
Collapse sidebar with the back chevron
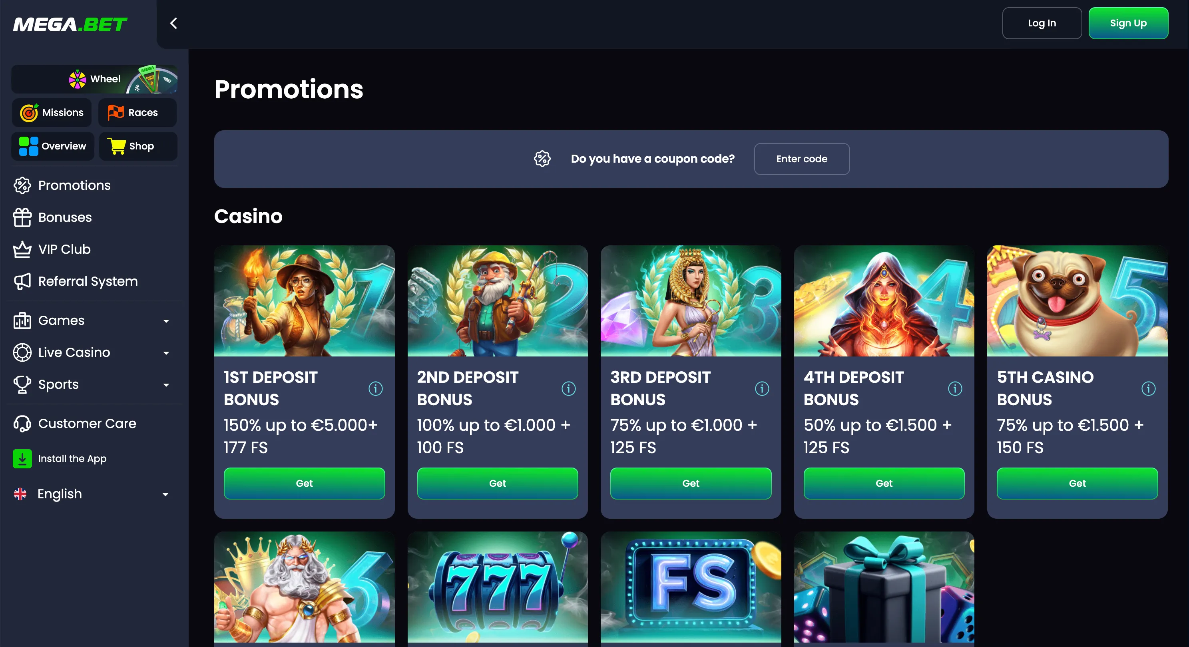(173, 23)
